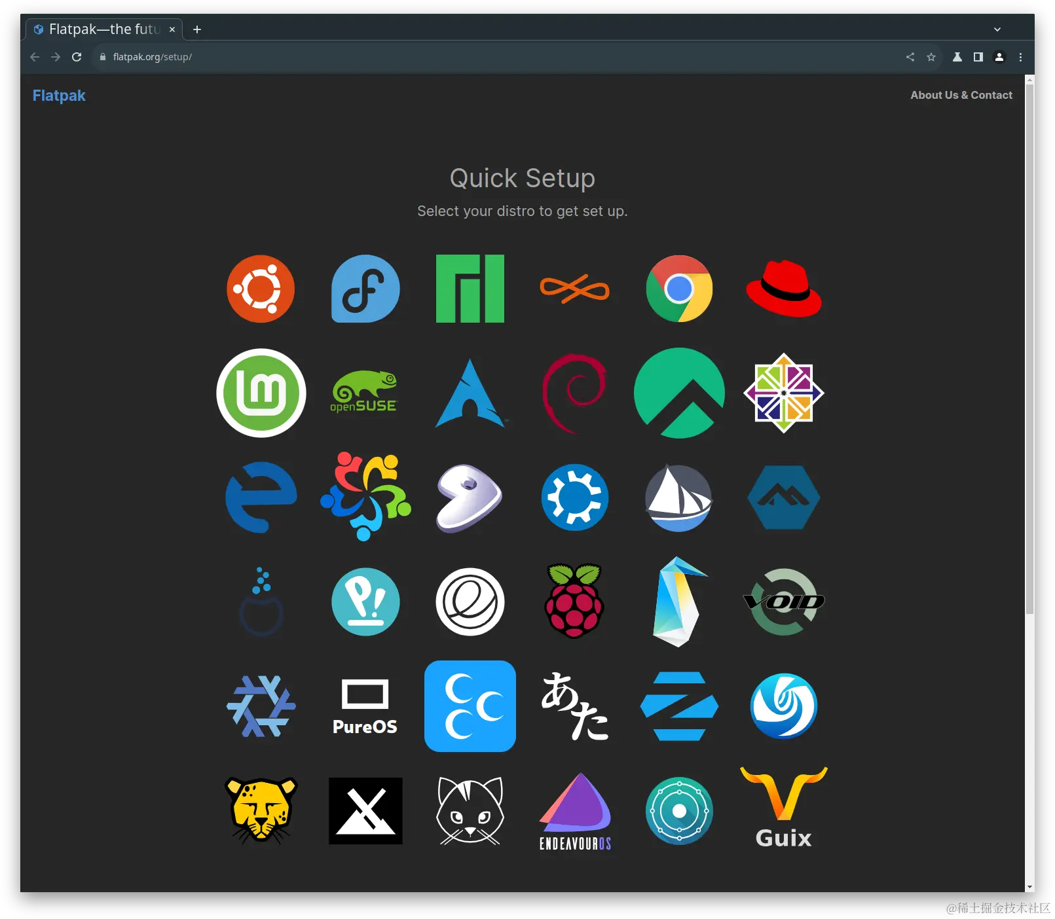Open About Us & Contact link

click(x=961, y=95)
